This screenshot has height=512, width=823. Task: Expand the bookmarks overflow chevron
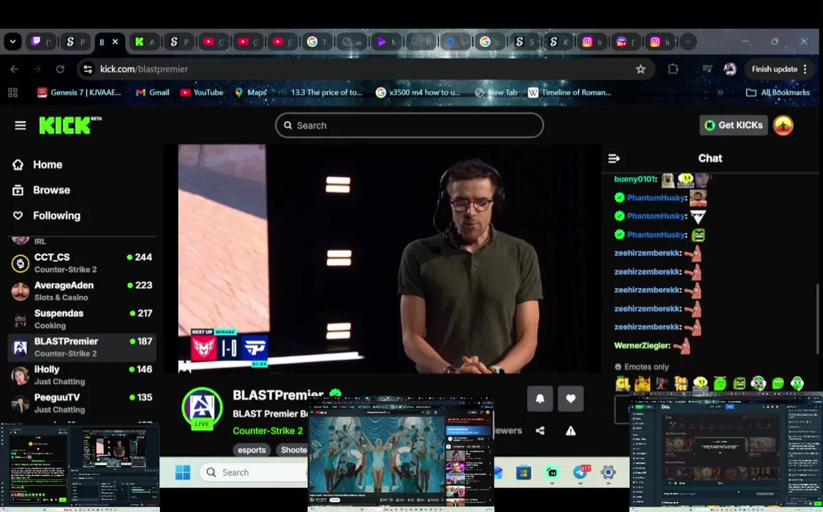[x=720, y=93]
